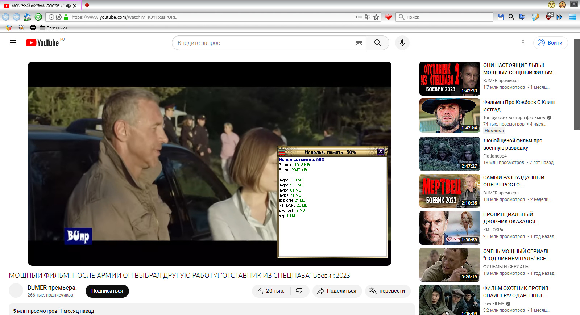Viewport: 580px width, 315px height.
Task: Open the Клинт Иствуд cowboy film thumbnail
Action: [449, 115]
